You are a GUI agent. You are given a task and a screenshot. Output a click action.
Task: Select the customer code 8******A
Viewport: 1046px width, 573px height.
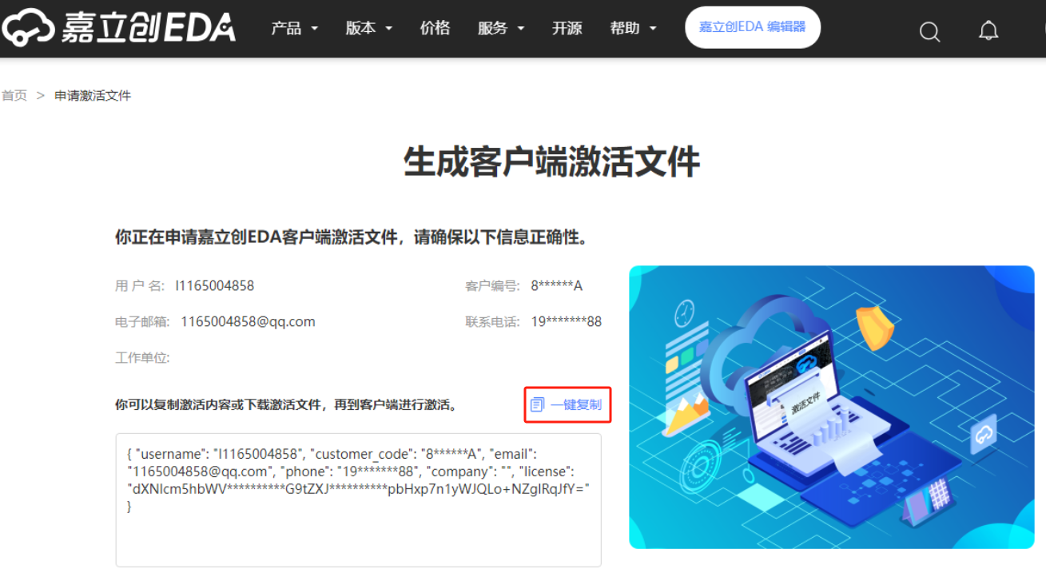point(556,285)
